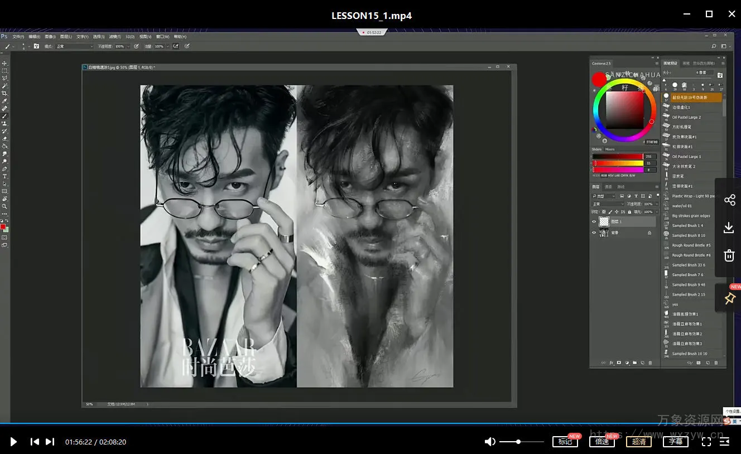Select the Crop tool
This screenshot has width=741, height=454.
coord(4,93)
